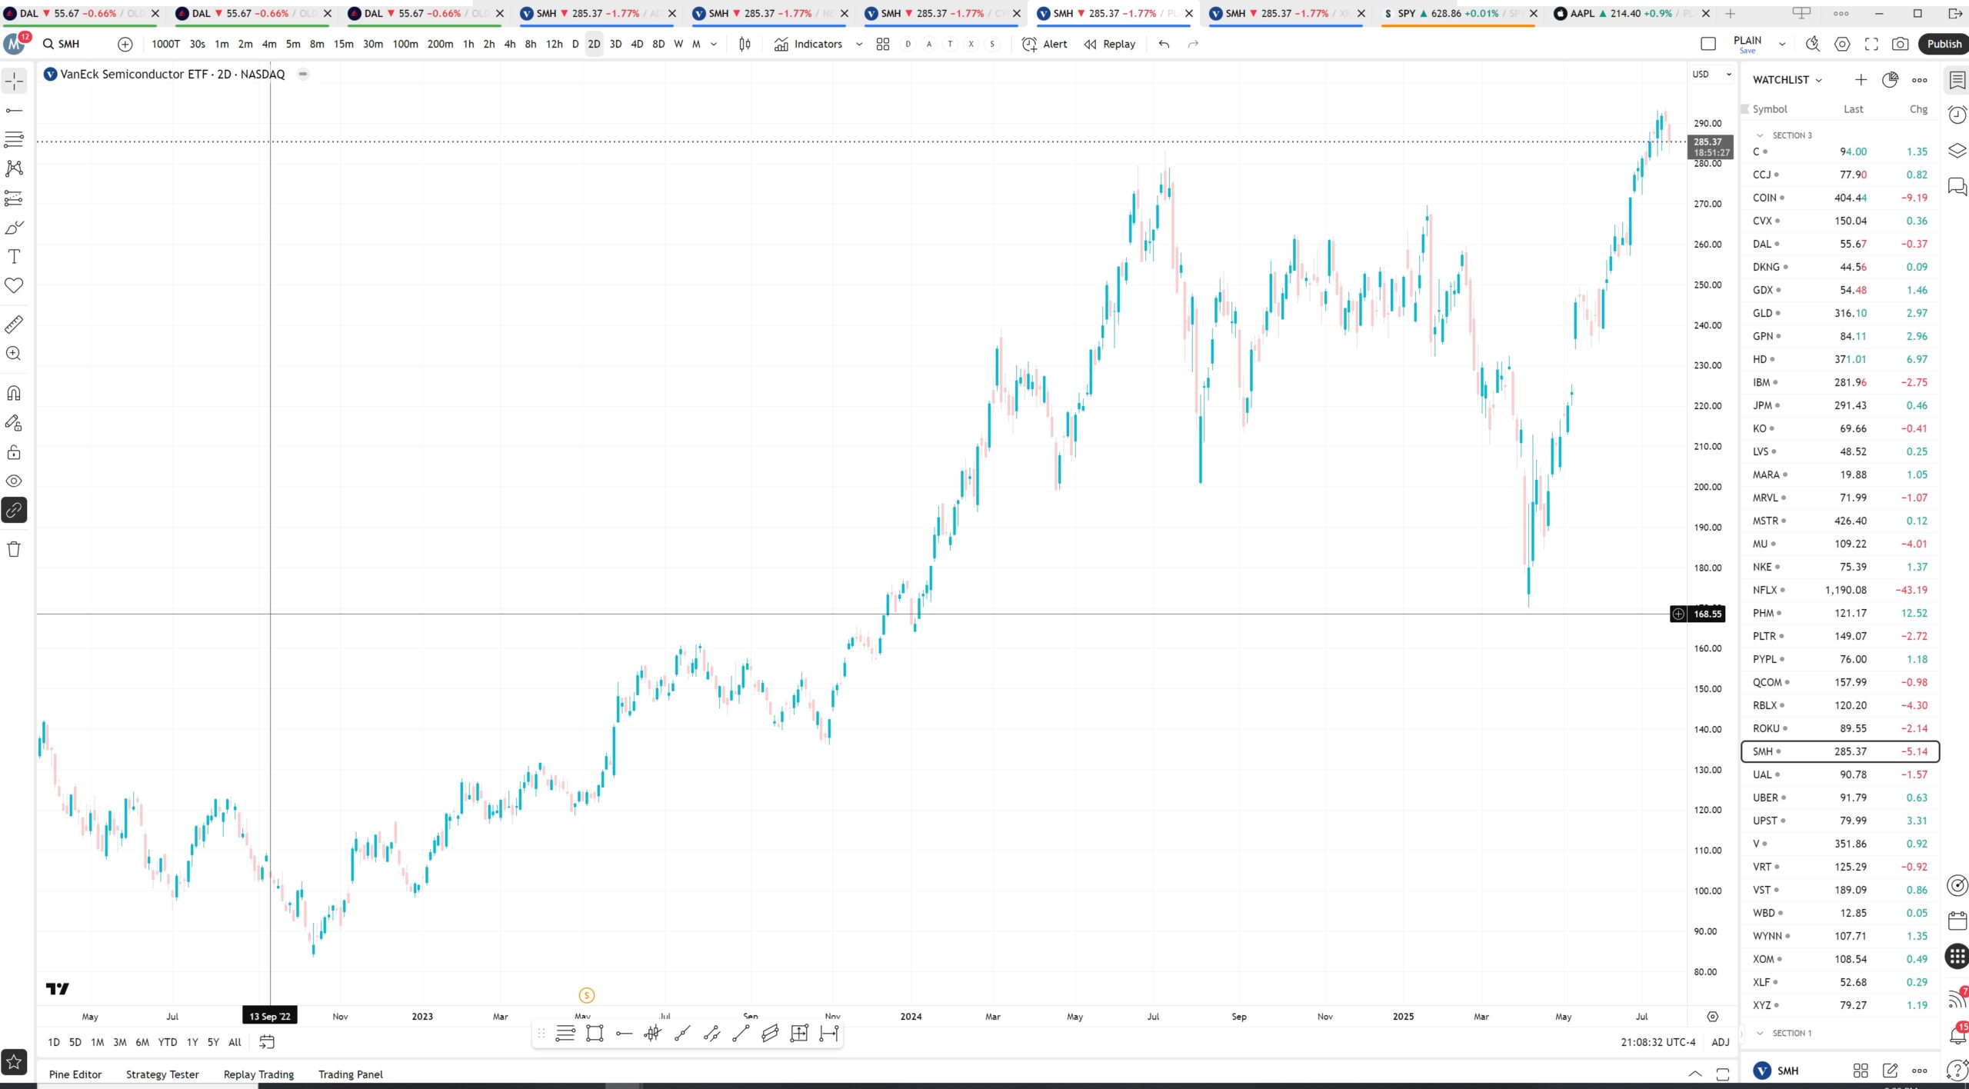Undo the last chart action
Viewport: 1969px width, 1089px height.
(x=1164, y=44)
